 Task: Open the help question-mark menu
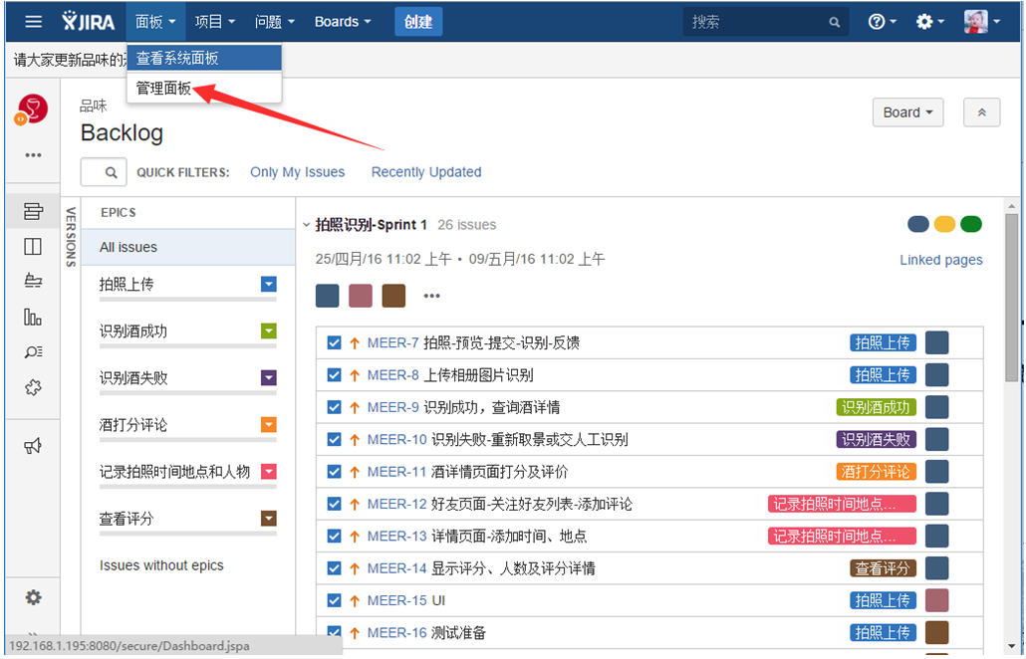(882, 22)
